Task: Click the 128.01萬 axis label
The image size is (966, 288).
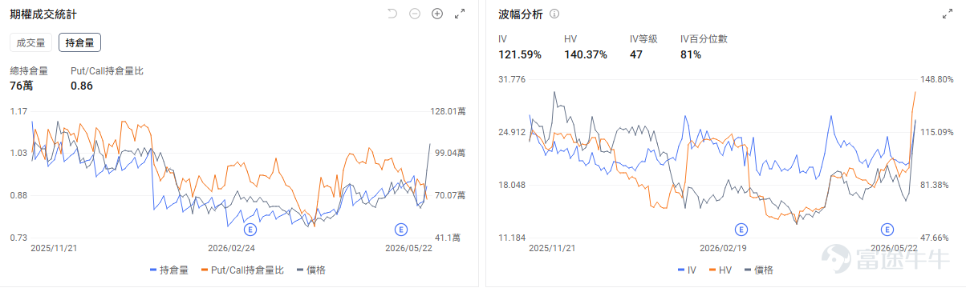Action: pos(448,111)
